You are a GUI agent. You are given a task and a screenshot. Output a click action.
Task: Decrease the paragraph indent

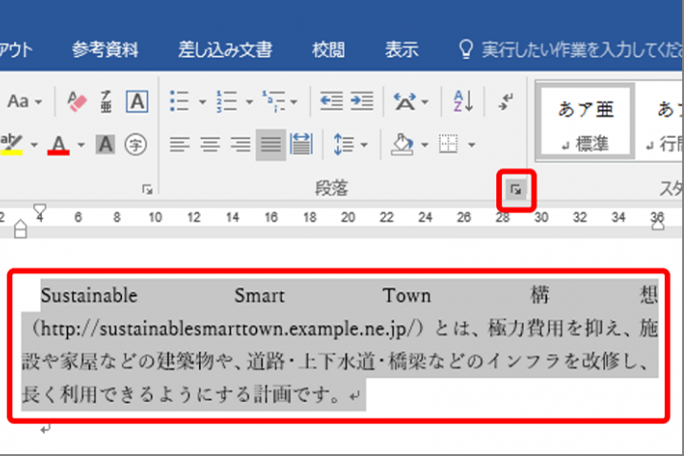pyautogui.click(x=332, y=102)
